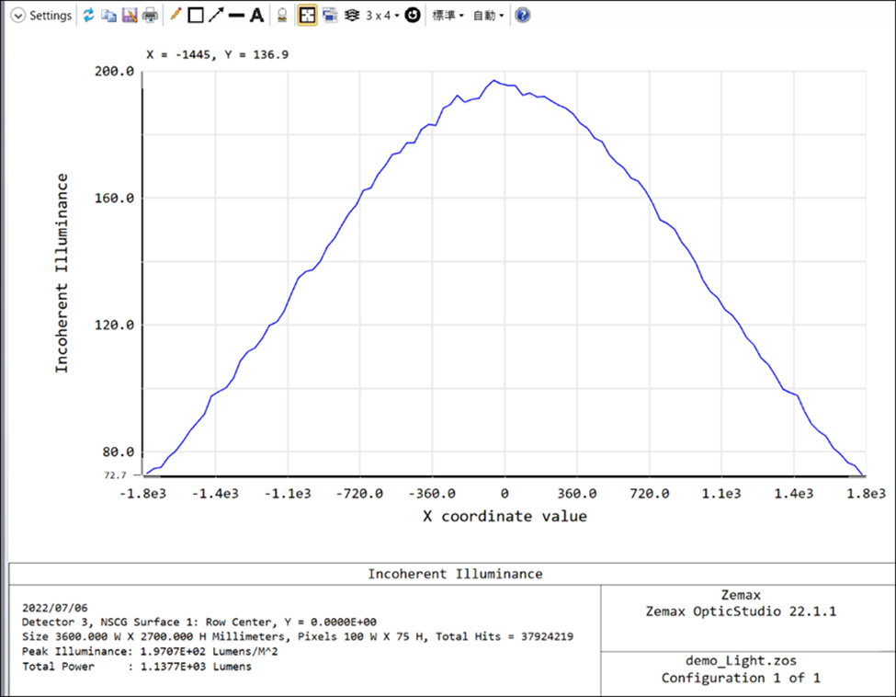Open the 自動 dropdown menu

(x=488, y=16)
